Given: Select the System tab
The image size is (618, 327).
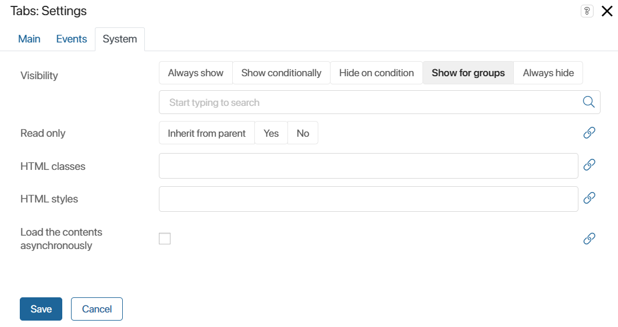Looking at the screenshot, I should click(x=120, y=39).
